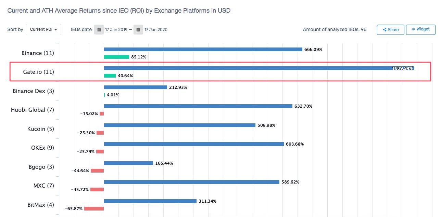441x217 pixels.
Task: Click the Kucoin (5) label
Action: pyautogui.click(x=41, y=129)
